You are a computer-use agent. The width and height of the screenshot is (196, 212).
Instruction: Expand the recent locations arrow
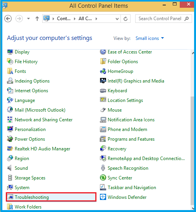point(28,19)
